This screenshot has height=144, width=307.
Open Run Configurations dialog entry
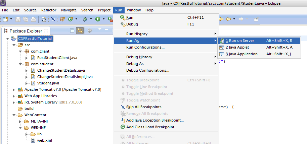pos(145,47)
